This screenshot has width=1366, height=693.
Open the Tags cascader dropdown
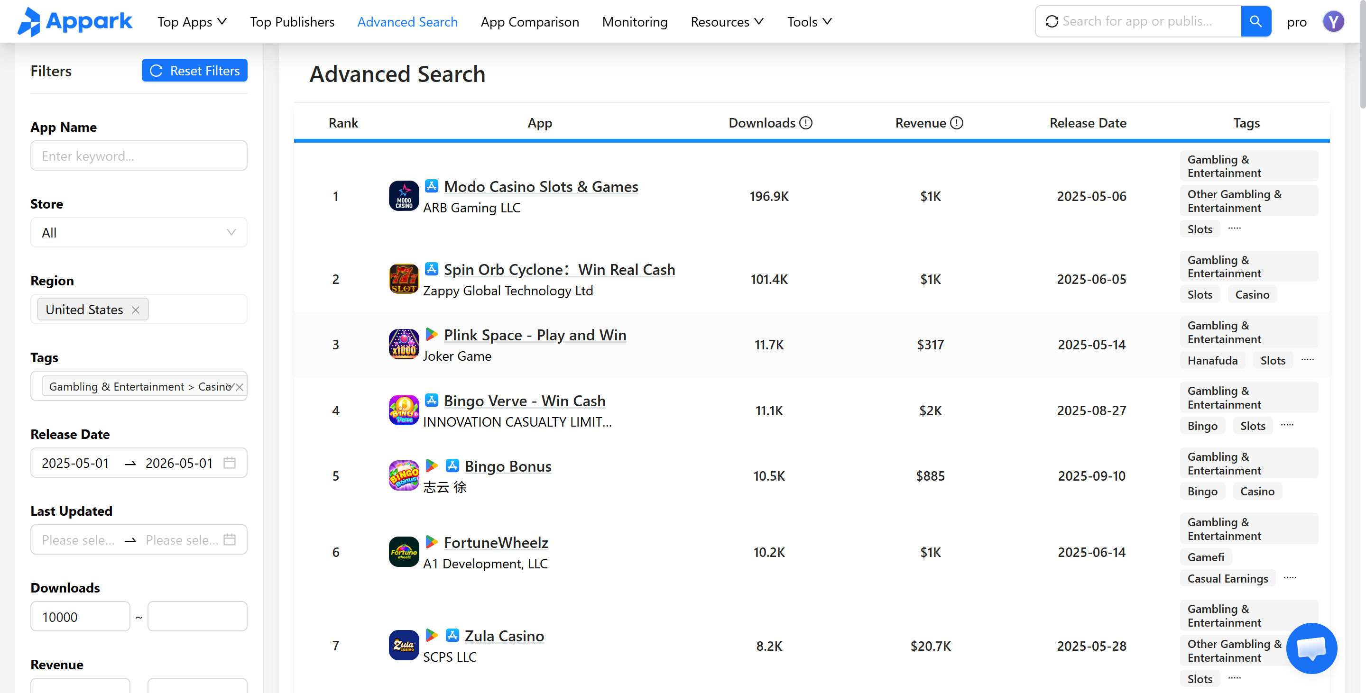139,386
